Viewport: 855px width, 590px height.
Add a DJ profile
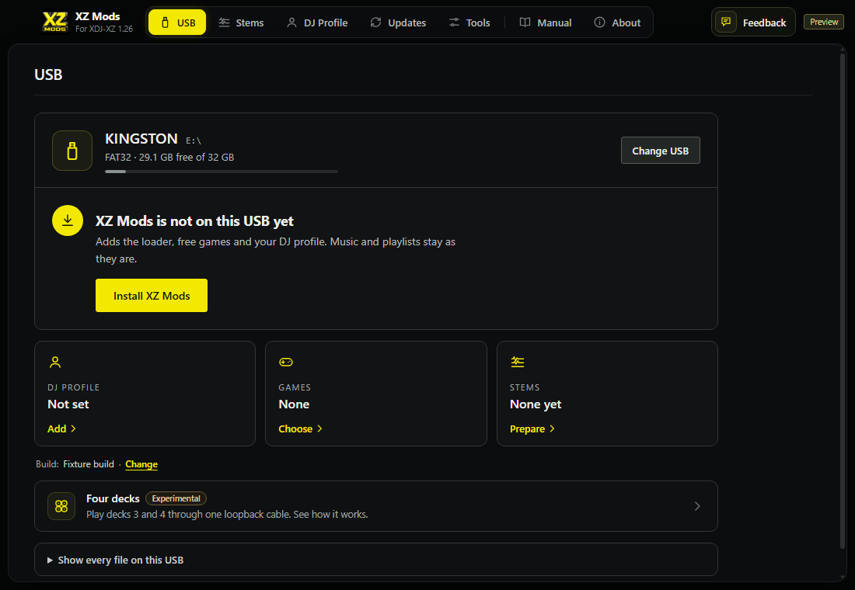tap(61, 429)
